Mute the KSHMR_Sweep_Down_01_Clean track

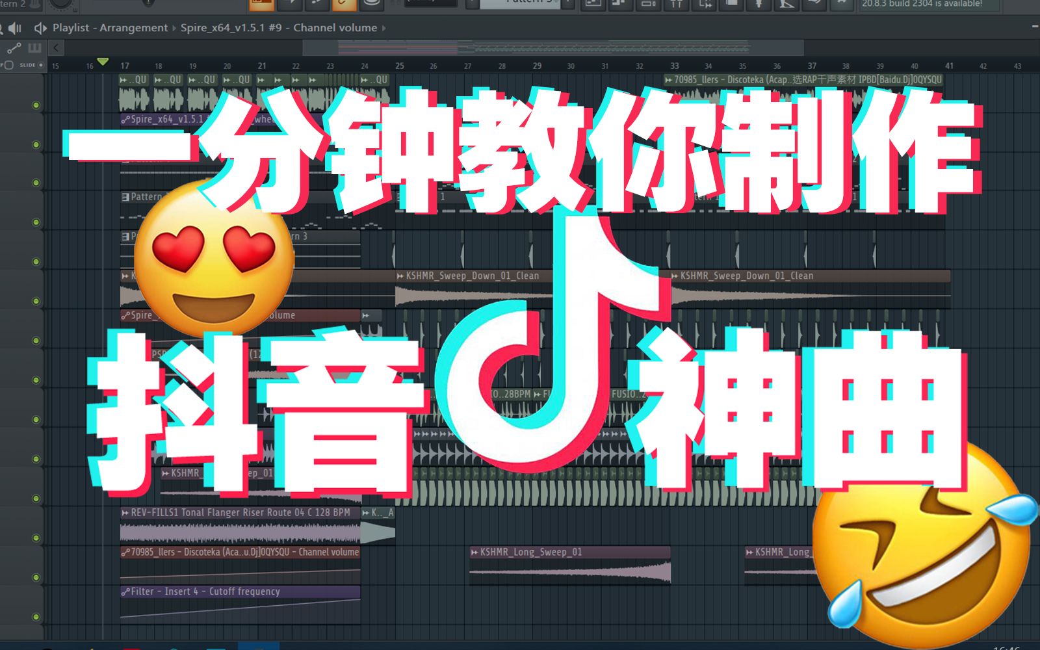pos(36,301)
